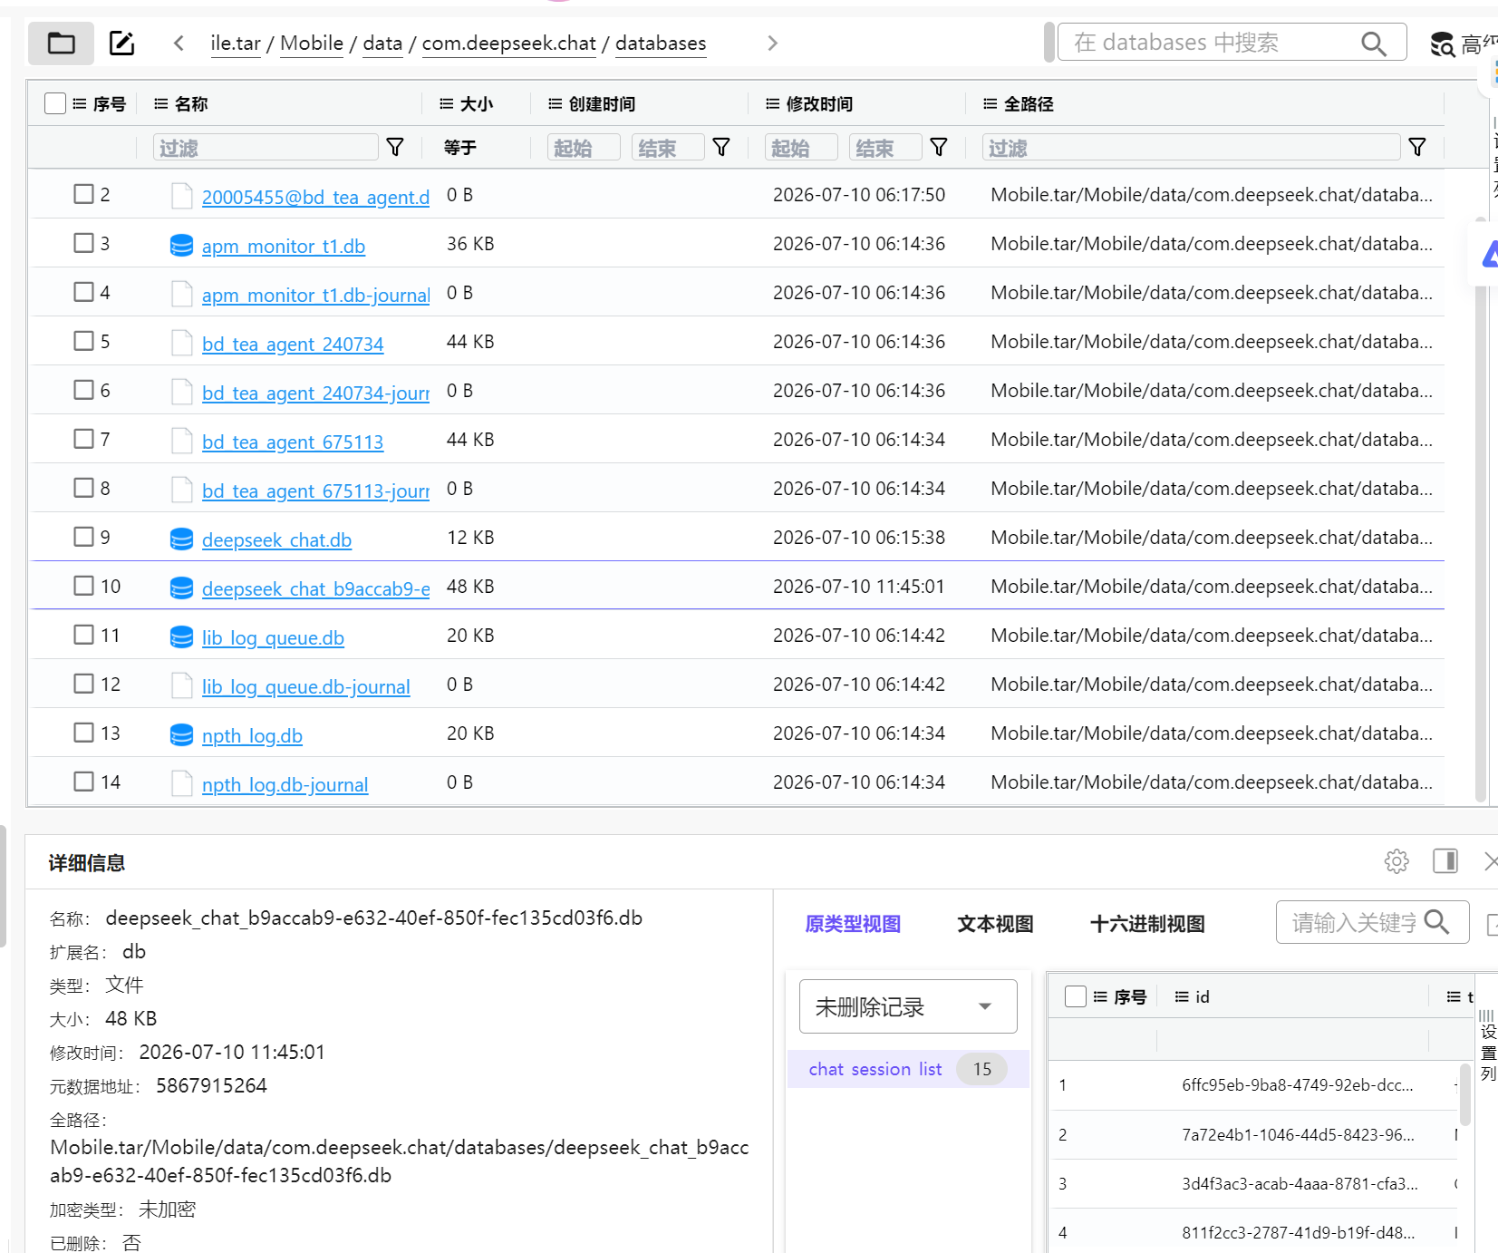Apply the modified-time filter funnel
The height and width of the screenshot is (1253, 1498).
(x=939, y=147)
